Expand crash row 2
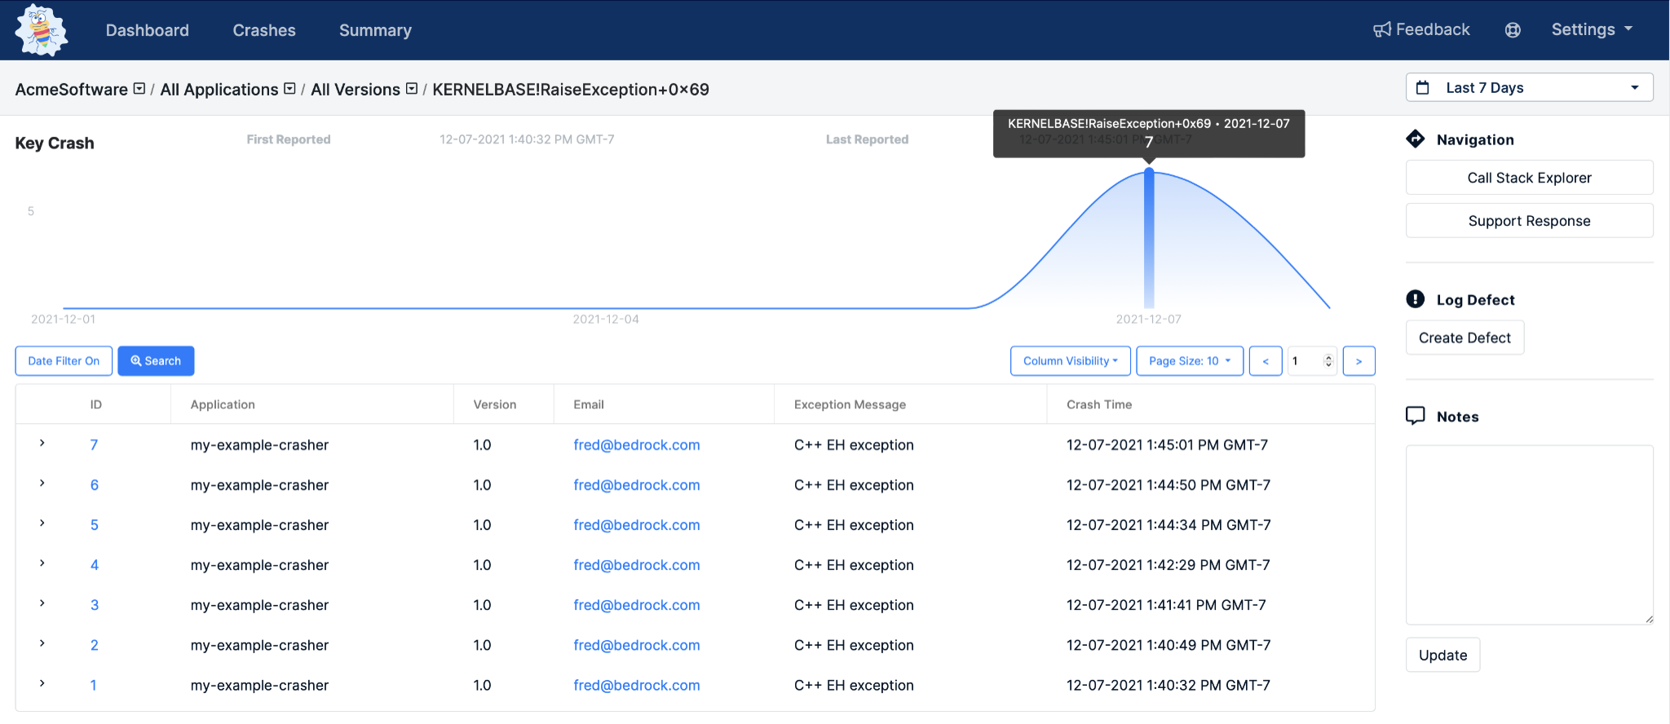Viewport: 1670px width, 724px height. [x=42, y=643]
